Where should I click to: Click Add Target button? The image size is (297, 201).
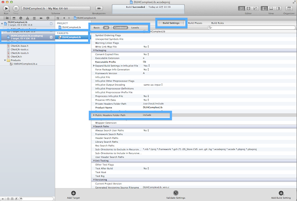click(73, 195)
